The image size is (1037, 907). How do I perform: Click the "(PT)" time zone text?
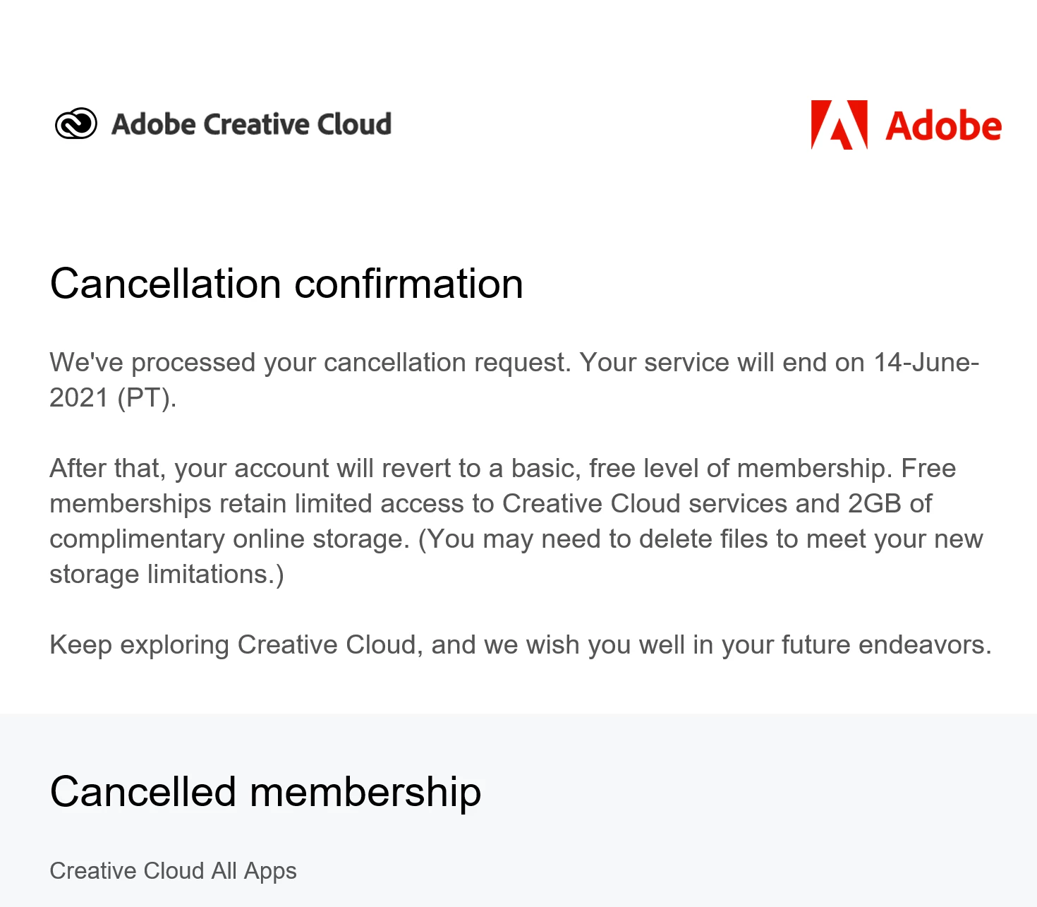(x=145, y=398)
